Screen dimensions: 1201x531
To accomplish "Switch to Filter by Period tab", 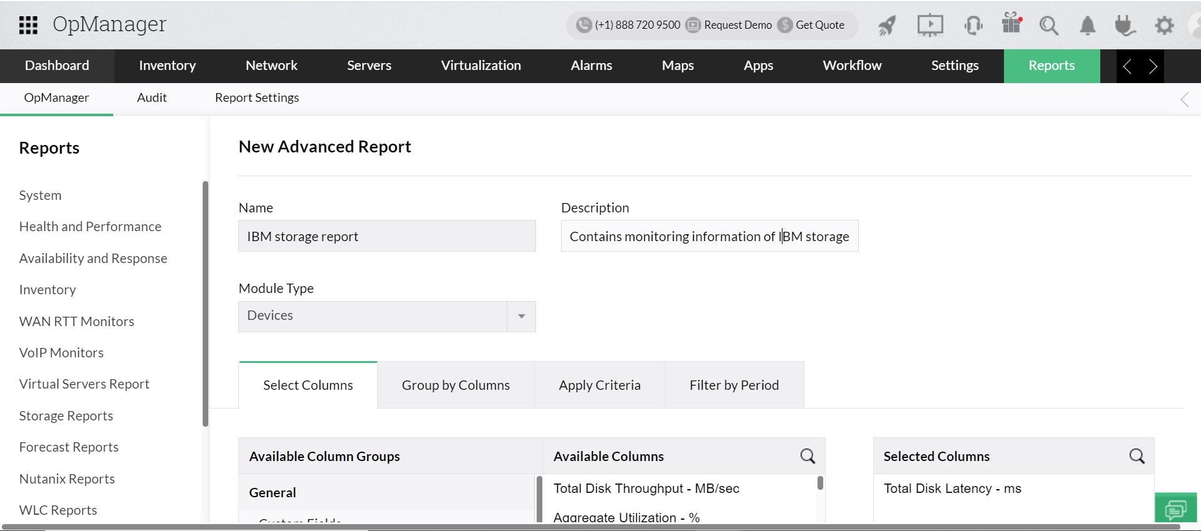I will [x=734, y=385].
